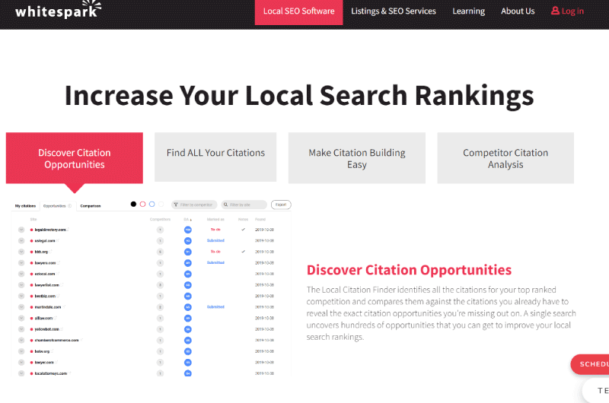Open the Listings & SEO Services menu

394,11
